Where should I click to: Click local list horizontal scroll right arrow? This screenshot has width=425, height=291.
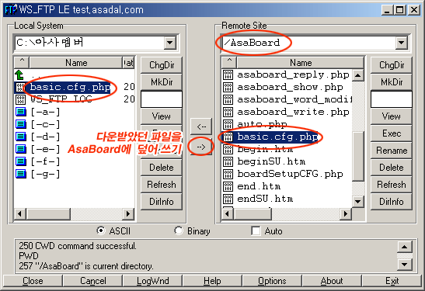pyautogui.click(x=128, y=214)
